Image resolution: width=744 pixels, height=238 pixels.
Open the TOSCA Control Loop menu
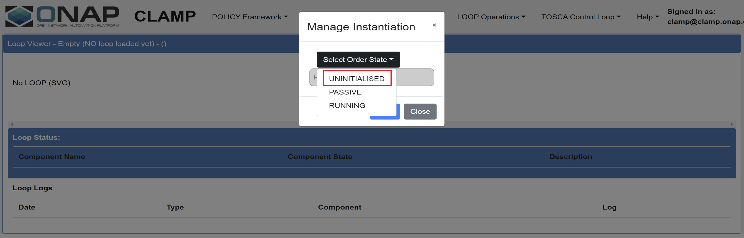pos(581,17)
